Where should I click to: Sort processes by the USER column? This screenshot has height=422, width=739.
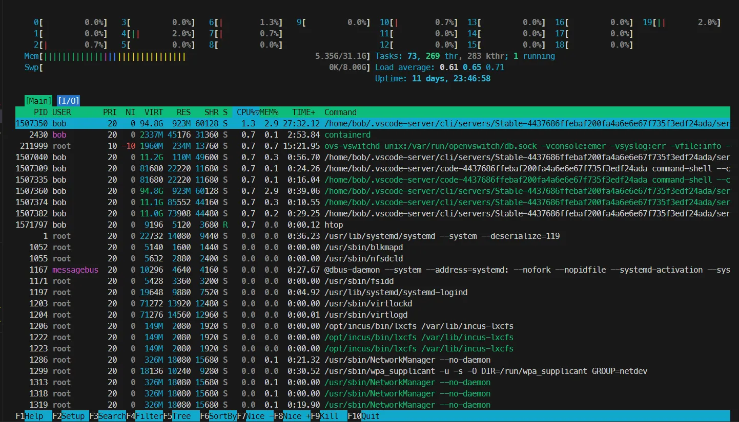(x=61, y=112)
